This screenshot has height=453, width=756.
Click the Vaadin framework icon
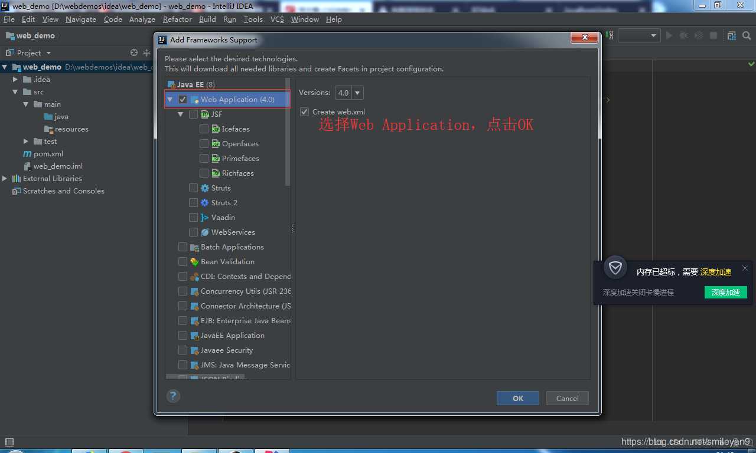click(x=205, y=218)
